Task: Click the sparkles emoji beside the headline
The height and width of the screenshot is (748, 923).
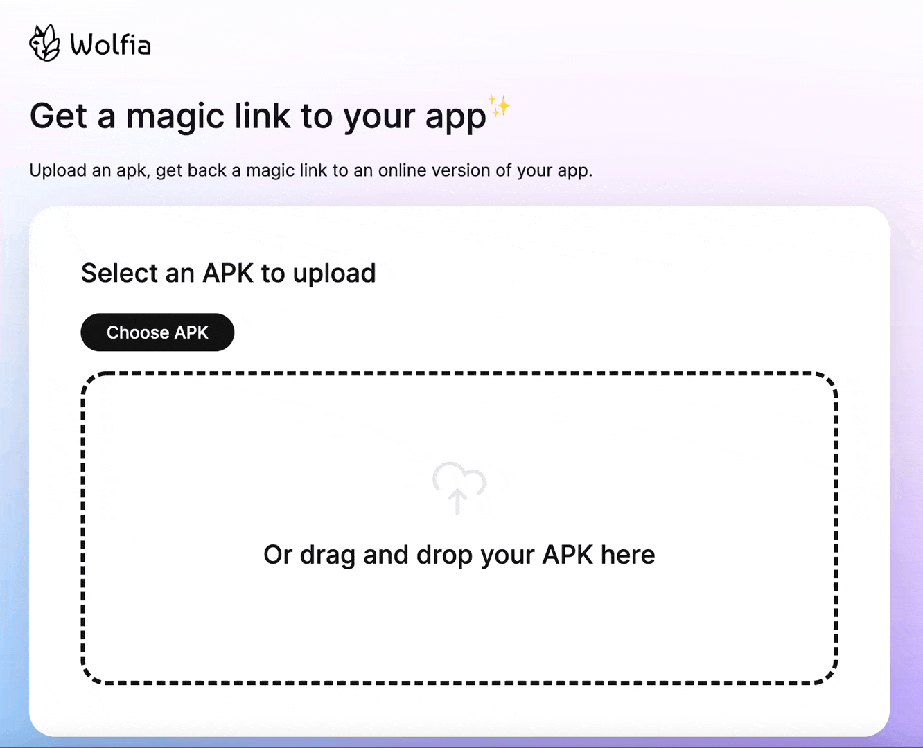Action: click(x=500, y=106)
